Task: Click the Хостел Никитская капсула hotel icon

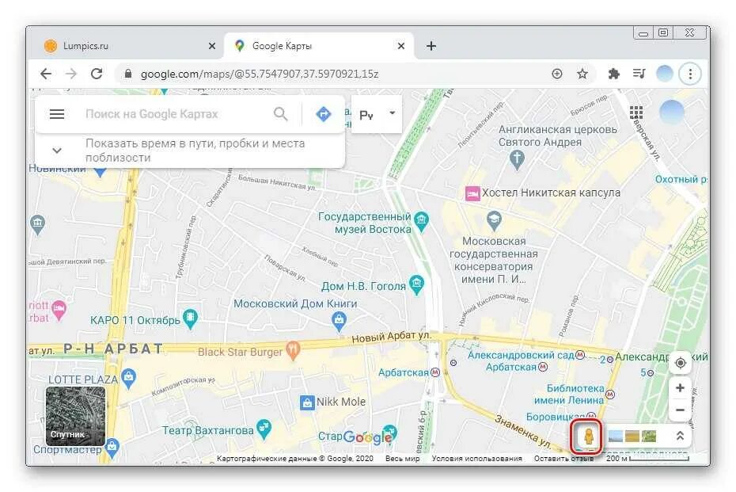Action: coord(472,193)
